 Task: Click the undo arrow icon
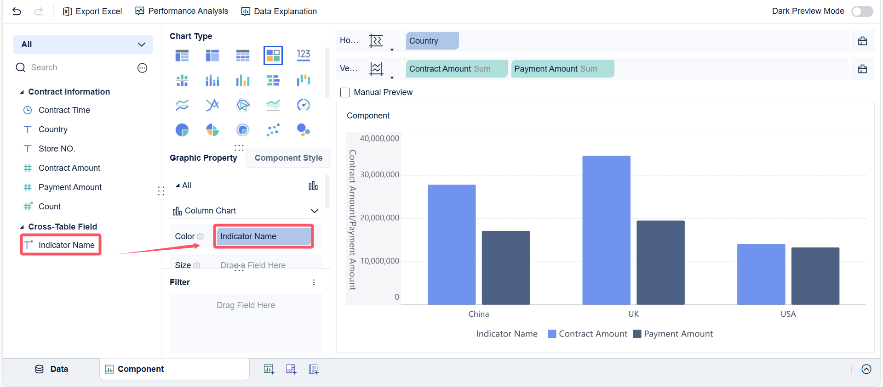pyautogui.click(x=17, y=11)
